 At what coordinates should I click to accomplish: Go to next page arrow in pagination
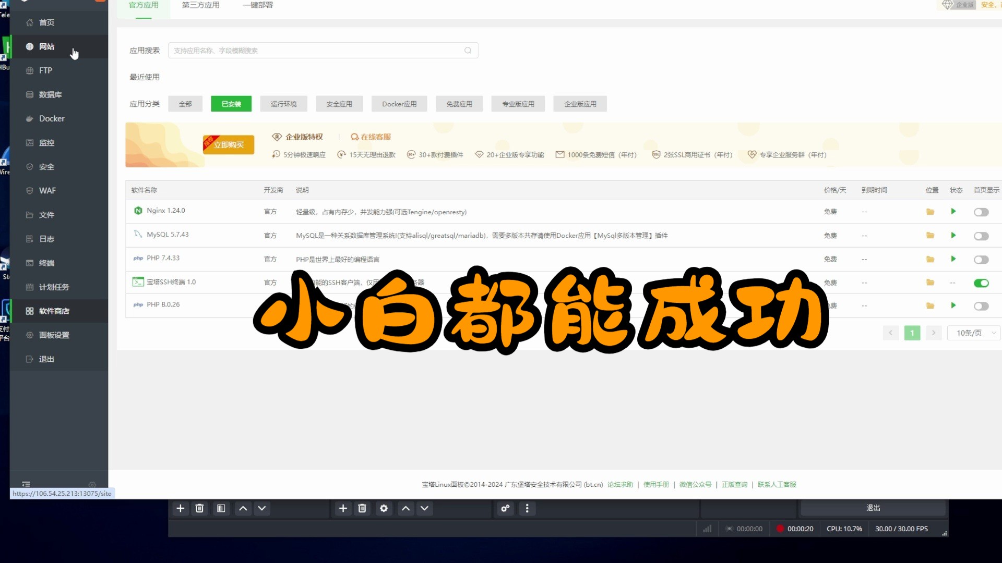(934, 333)
